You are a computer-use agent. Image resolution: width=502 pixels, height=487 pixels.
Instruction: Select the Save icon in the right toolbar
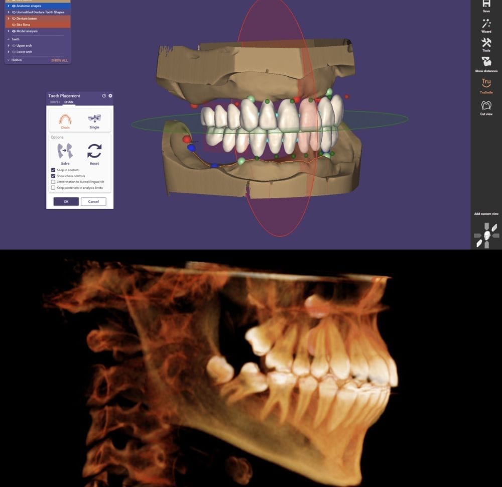pyautogui.click(x=485, y=6)
